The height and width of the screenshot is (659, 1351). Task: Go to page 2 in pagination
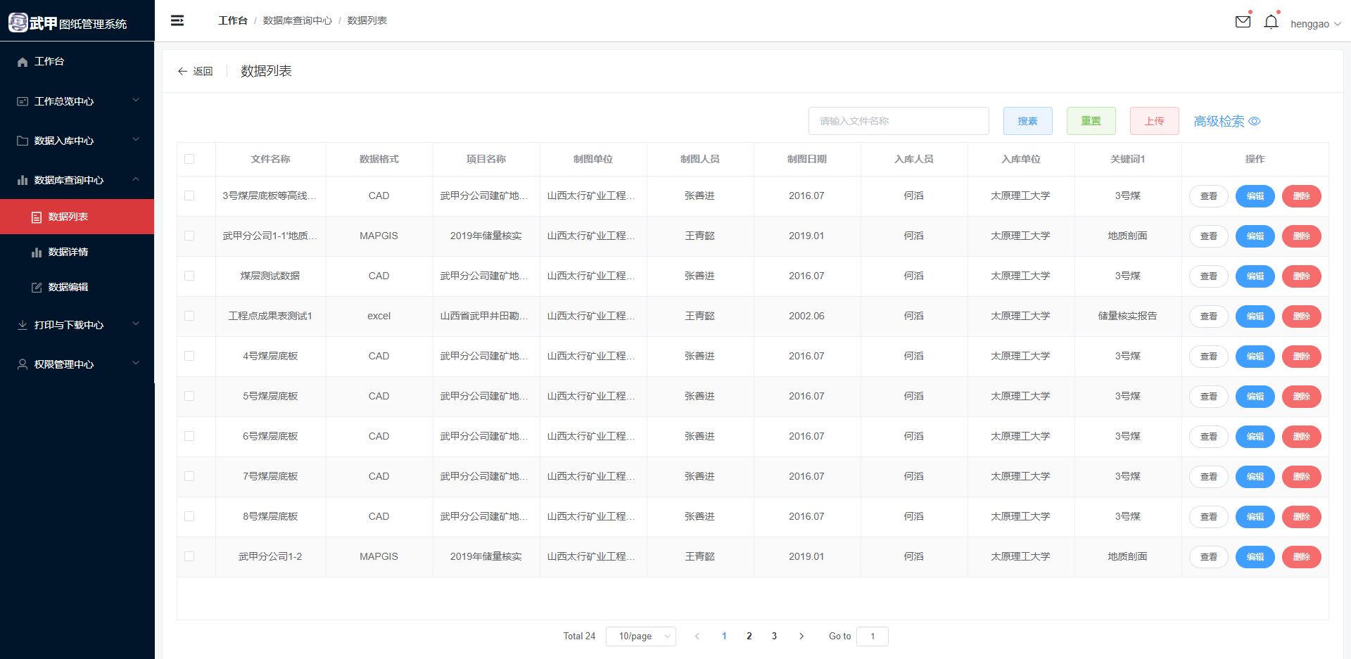pyautogui.click(x=749, y=636)
